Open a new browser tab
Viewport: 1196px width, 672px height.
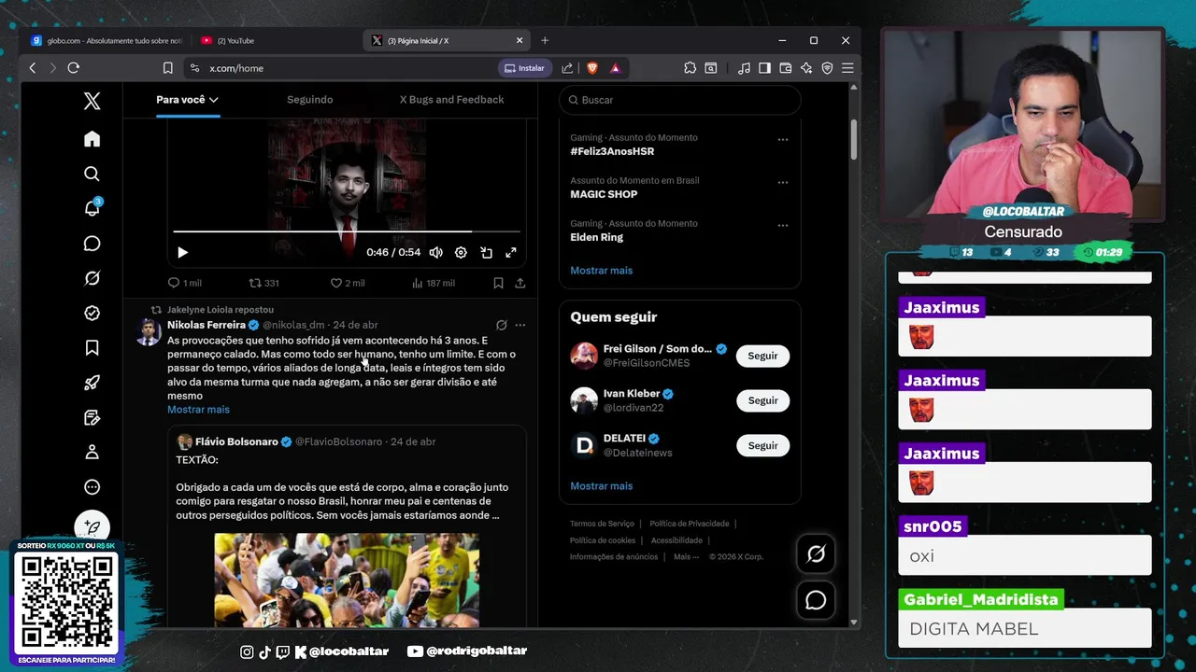click(545, 41)
